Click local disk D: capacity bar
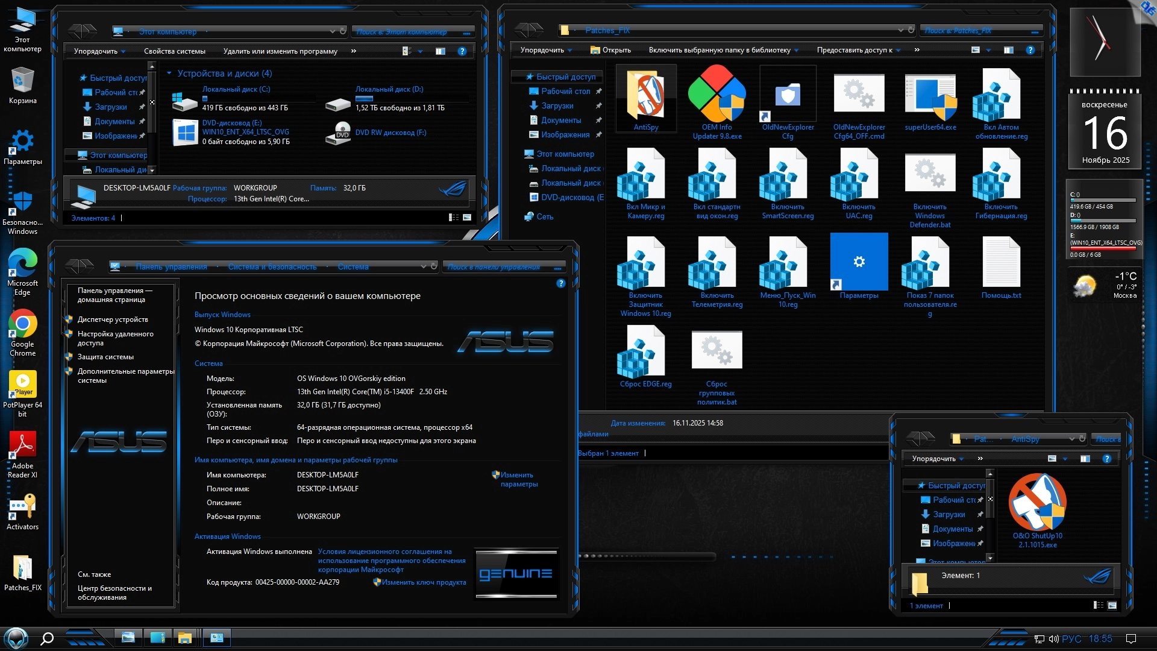Screen dimensions: 1157x651 coord(365,98)
